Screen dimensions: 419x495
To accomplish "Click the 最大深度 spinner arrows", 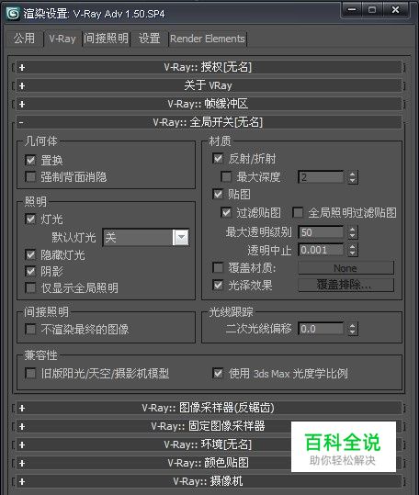I will tap(353, 176).
